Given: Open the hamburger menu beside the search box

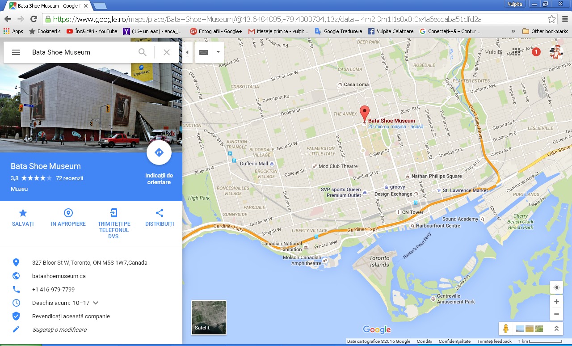Looking at the screenshot, I should 16,52.
